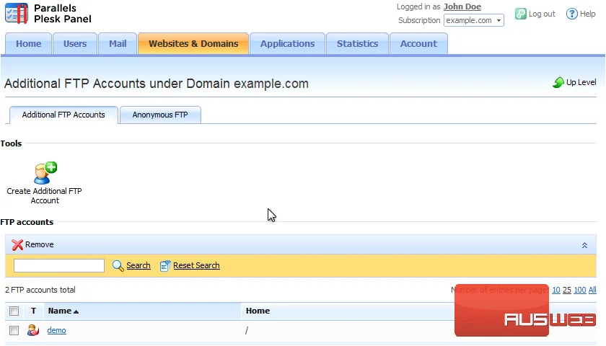
Task: Click the Create Additional FTP Account icon
Action: point(45,173)
